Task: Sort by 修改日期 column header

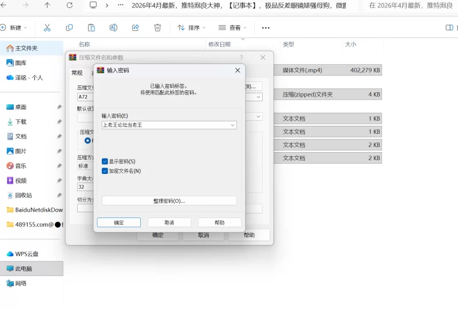Action: pos(219,45)
